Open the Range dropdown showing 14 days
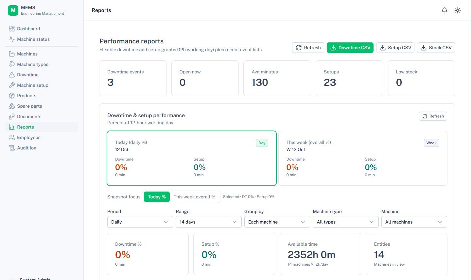This screenshot has width=471, height=280. pos(208,222)
